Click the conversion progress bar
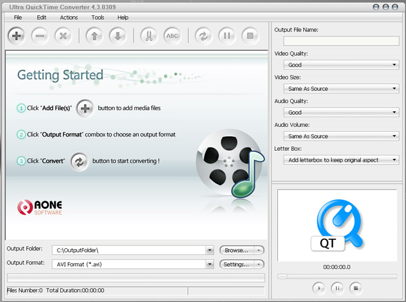 point(136,278)
